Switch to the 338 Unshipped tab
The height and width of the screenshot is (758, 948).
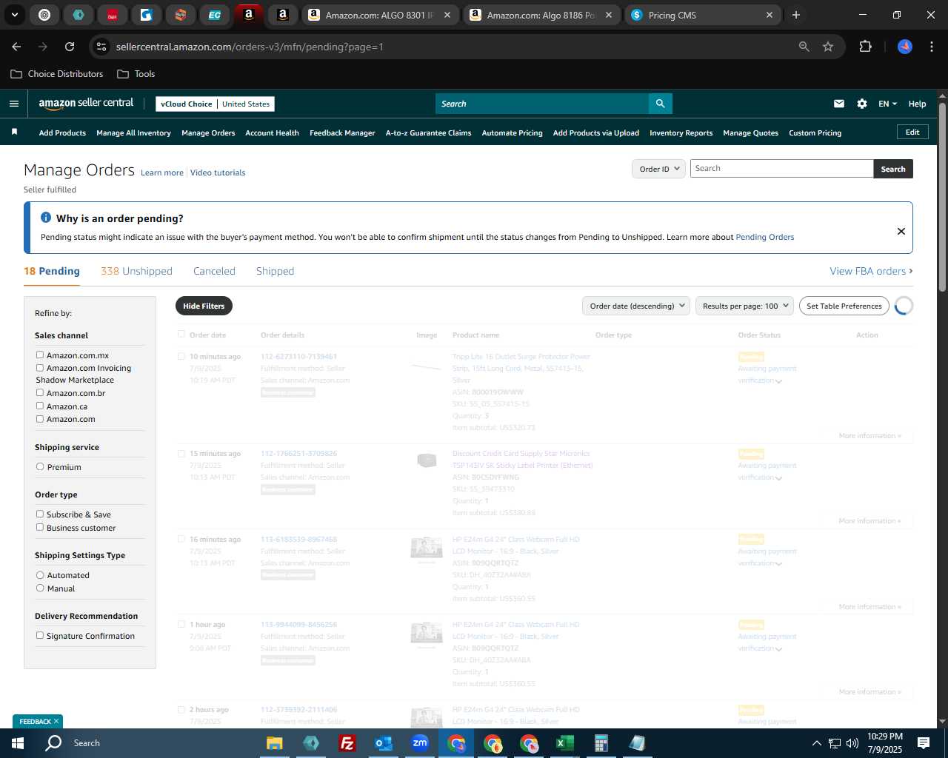(x=136, y=271)
